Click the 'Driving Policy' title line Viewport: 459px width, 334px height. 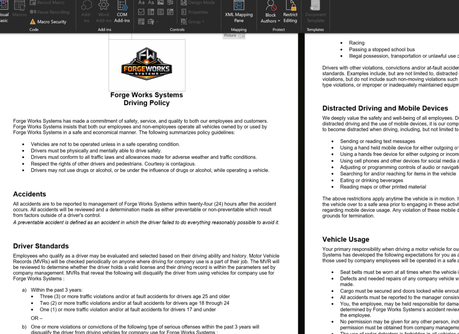tap(147, 103)
